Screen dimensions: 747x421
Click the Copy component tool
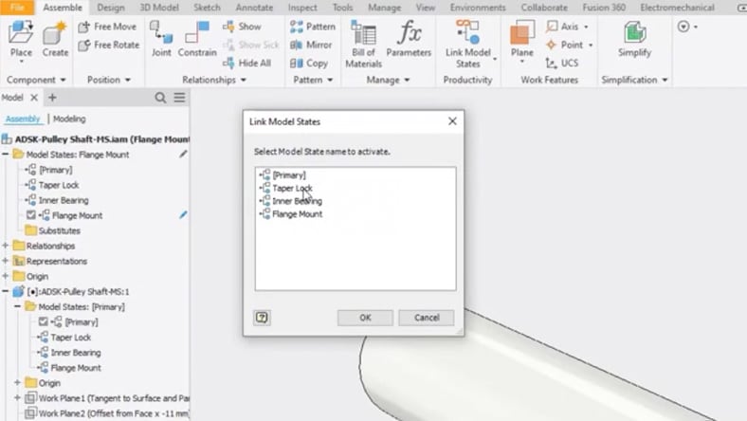(309, 63)
